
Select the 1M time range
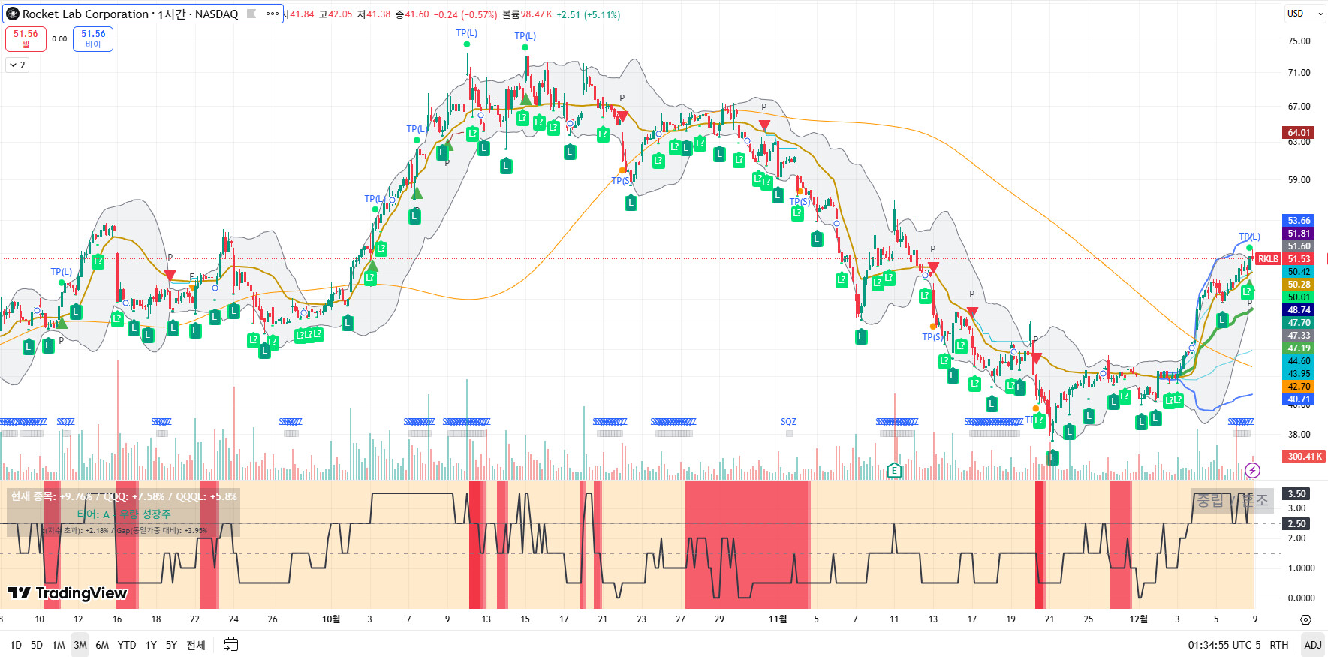point(58,645)
